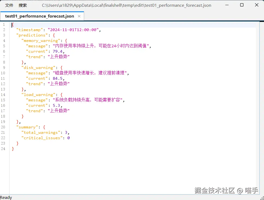This screenshot has width=264, height=200.
Task: Open the 搜索 menu
Action: [22, 5]
